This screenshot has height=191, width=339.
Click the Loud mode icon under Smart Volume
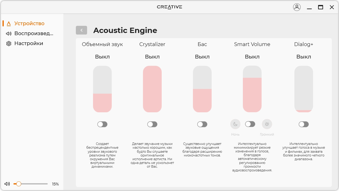point(267,124)
